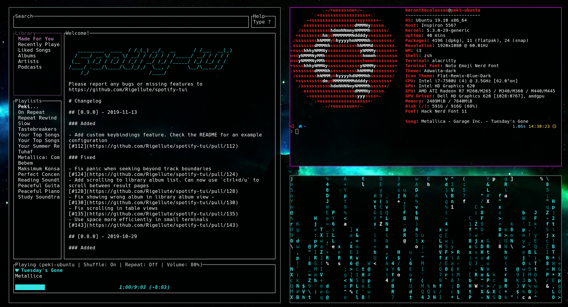Open pull request 135 link
This screenshot has width=568, height=307.
point(153,214)
